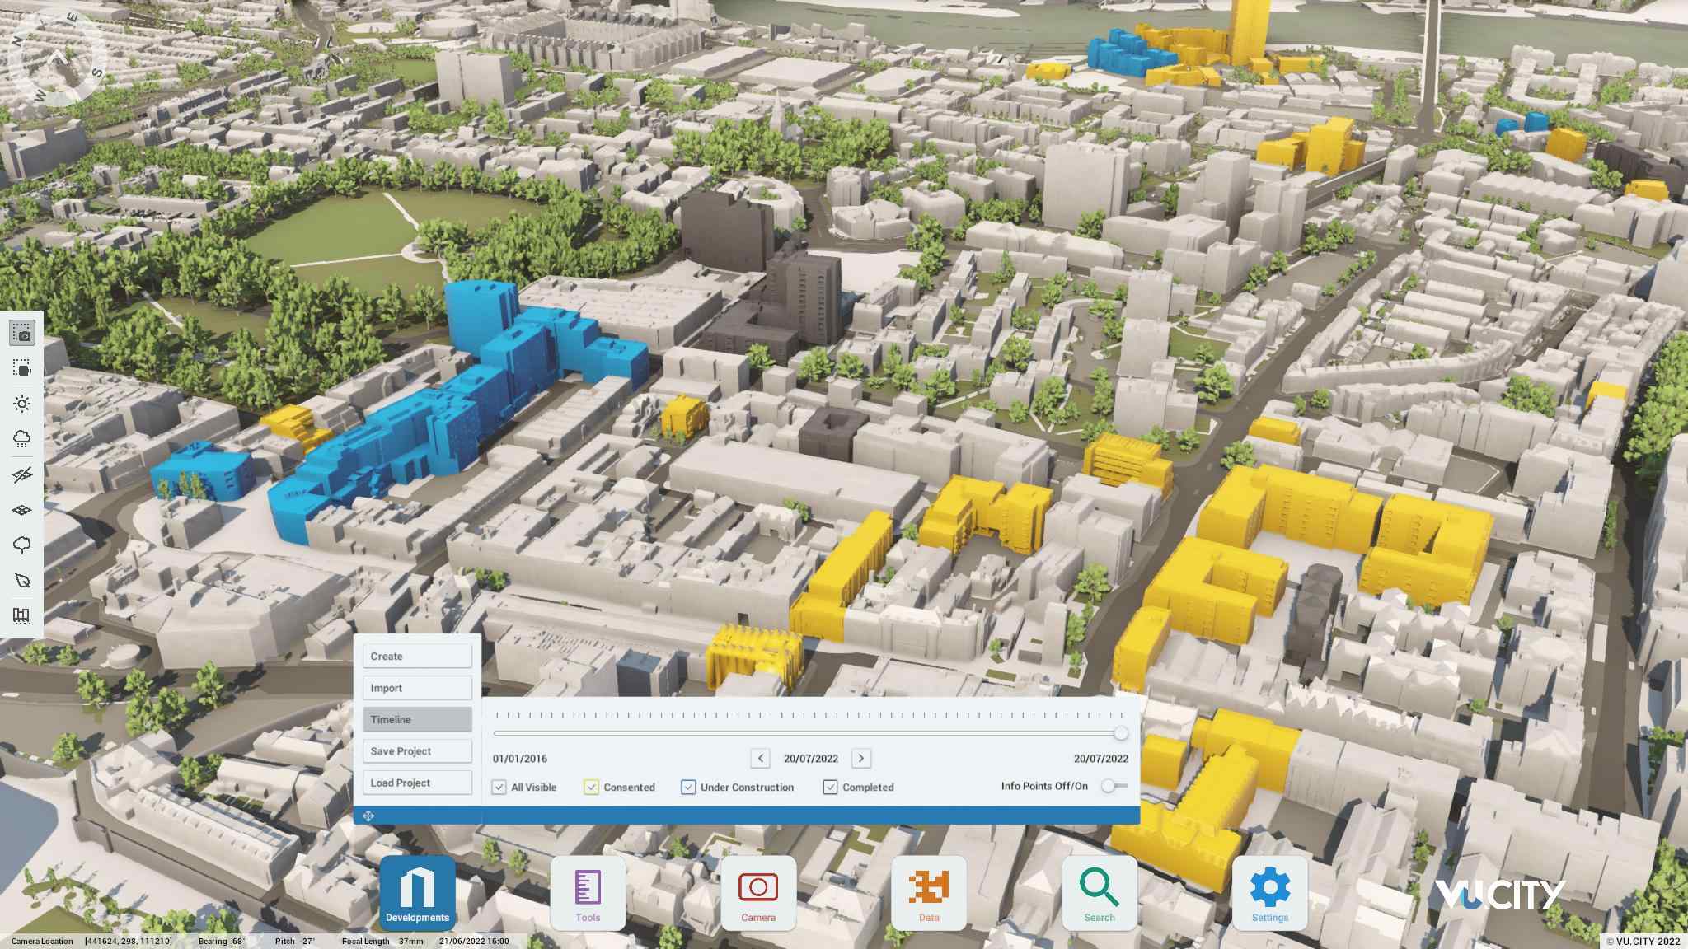Image resolution: width=1688 pixels, height=949 pixels.
Task: Open the Tools menu from the bottom toolbar
Action: [x=588, y=892]
